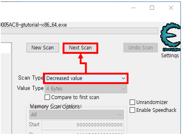Tick the Unrandomizer checkbox
The image size is (182, 136).
(132, 102)
